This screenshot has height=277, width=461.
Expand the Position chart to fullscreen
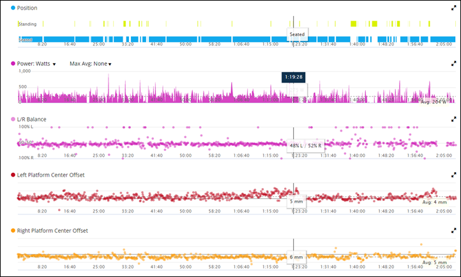coord(453,8)
